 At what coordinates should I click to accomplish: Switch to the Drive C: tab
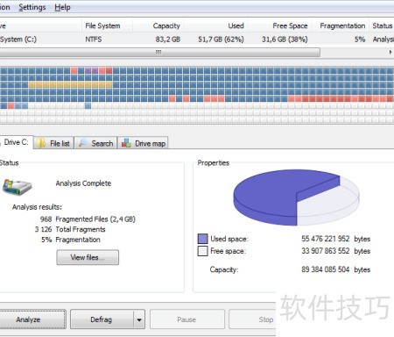click(16, 142)
